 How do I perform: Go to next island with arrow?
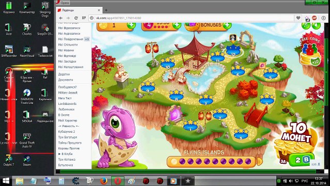(260, 162)
